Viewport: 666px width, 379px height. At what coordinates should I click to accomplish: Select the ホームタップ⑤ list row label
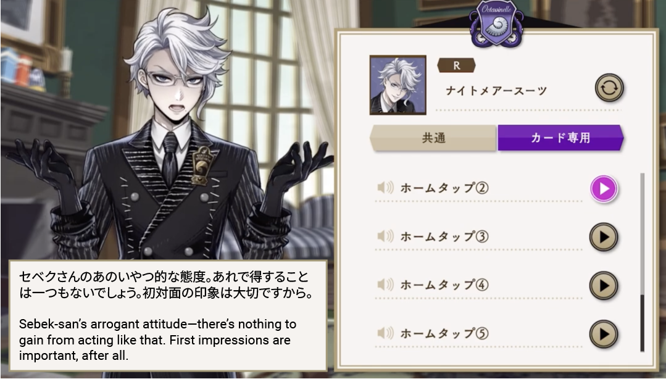coord(444,333)
